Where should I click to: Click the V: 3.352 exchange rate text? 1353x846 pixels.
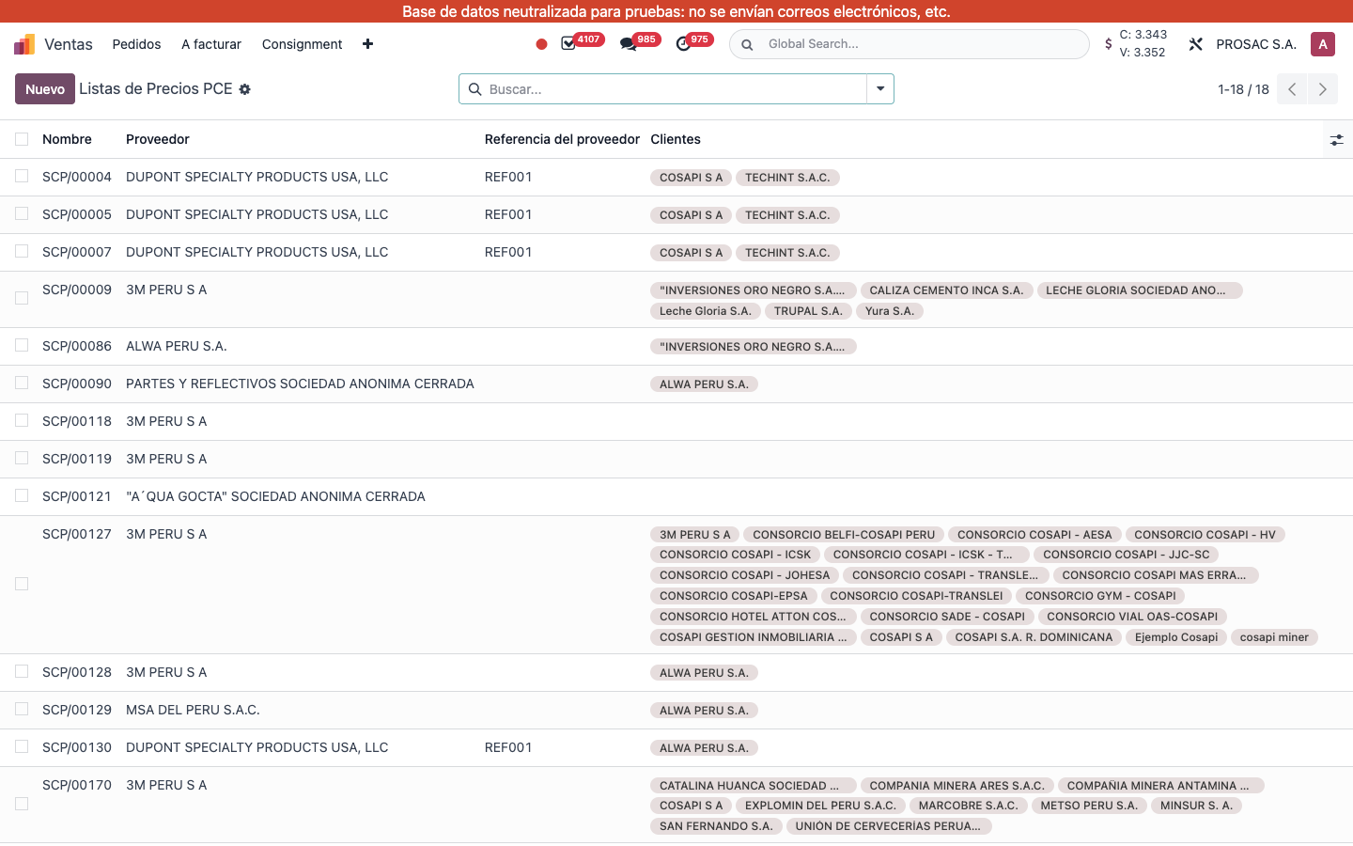click(x=1143, y=53)
